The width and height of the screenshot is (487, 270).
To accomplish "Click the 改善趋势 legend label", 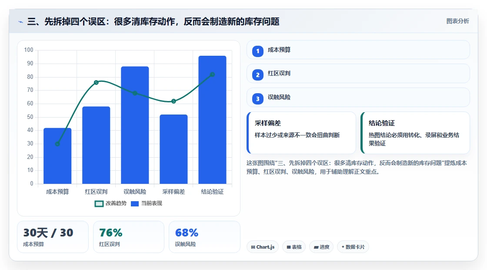I will coord(116,203).
